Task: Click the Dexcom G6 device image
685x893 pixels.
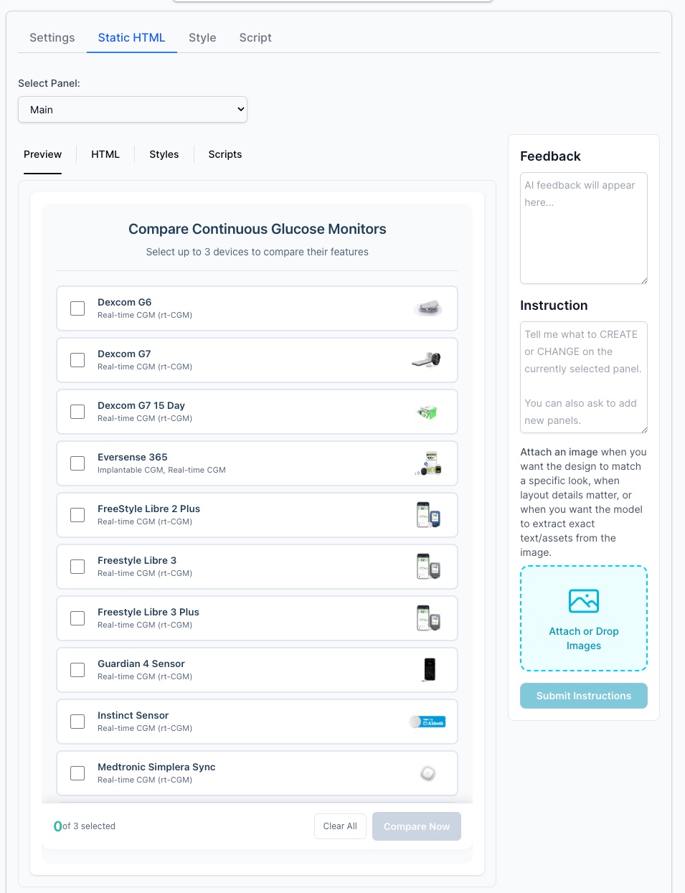Action: 428,308
